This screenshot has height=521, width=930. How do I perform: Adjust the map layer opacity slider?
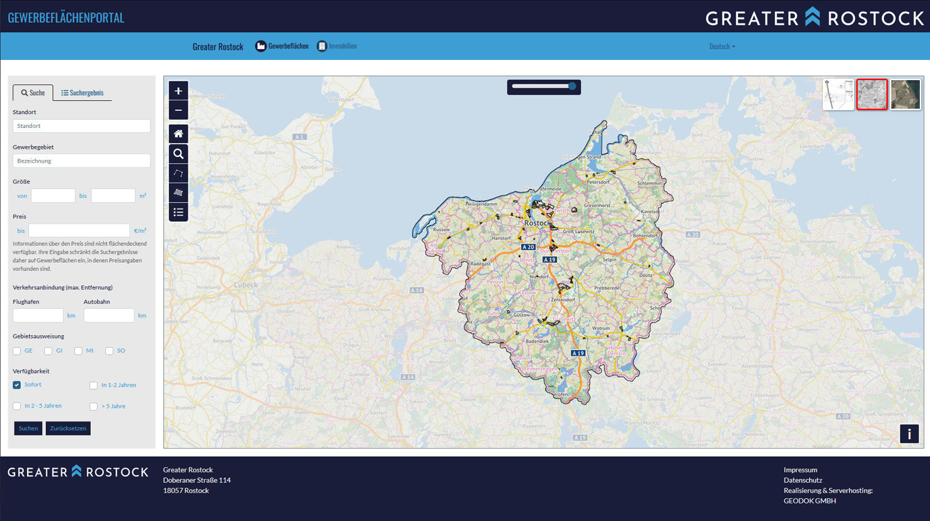pyautogui.click(x=543, y=86)
